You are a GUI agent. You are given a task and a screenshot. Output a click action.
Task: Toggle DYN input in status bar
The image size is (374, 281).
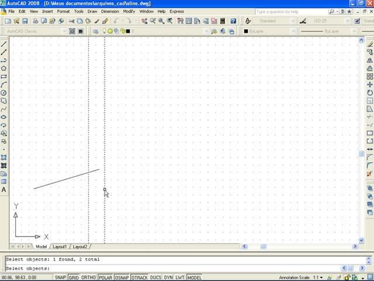[x=168, y=277]
